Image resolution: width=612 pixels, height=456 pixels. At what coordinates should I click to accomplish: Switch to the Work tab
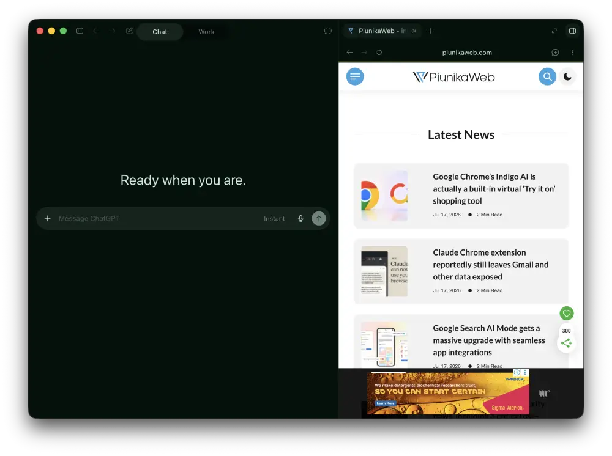click(x=206, y=32)
